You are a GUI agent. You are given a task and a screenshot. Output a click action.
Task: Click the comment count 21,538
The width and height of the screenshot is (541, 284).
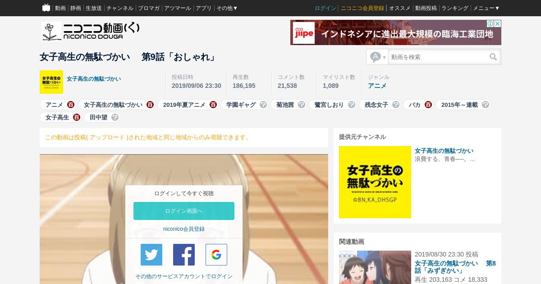tap(287, 86)
